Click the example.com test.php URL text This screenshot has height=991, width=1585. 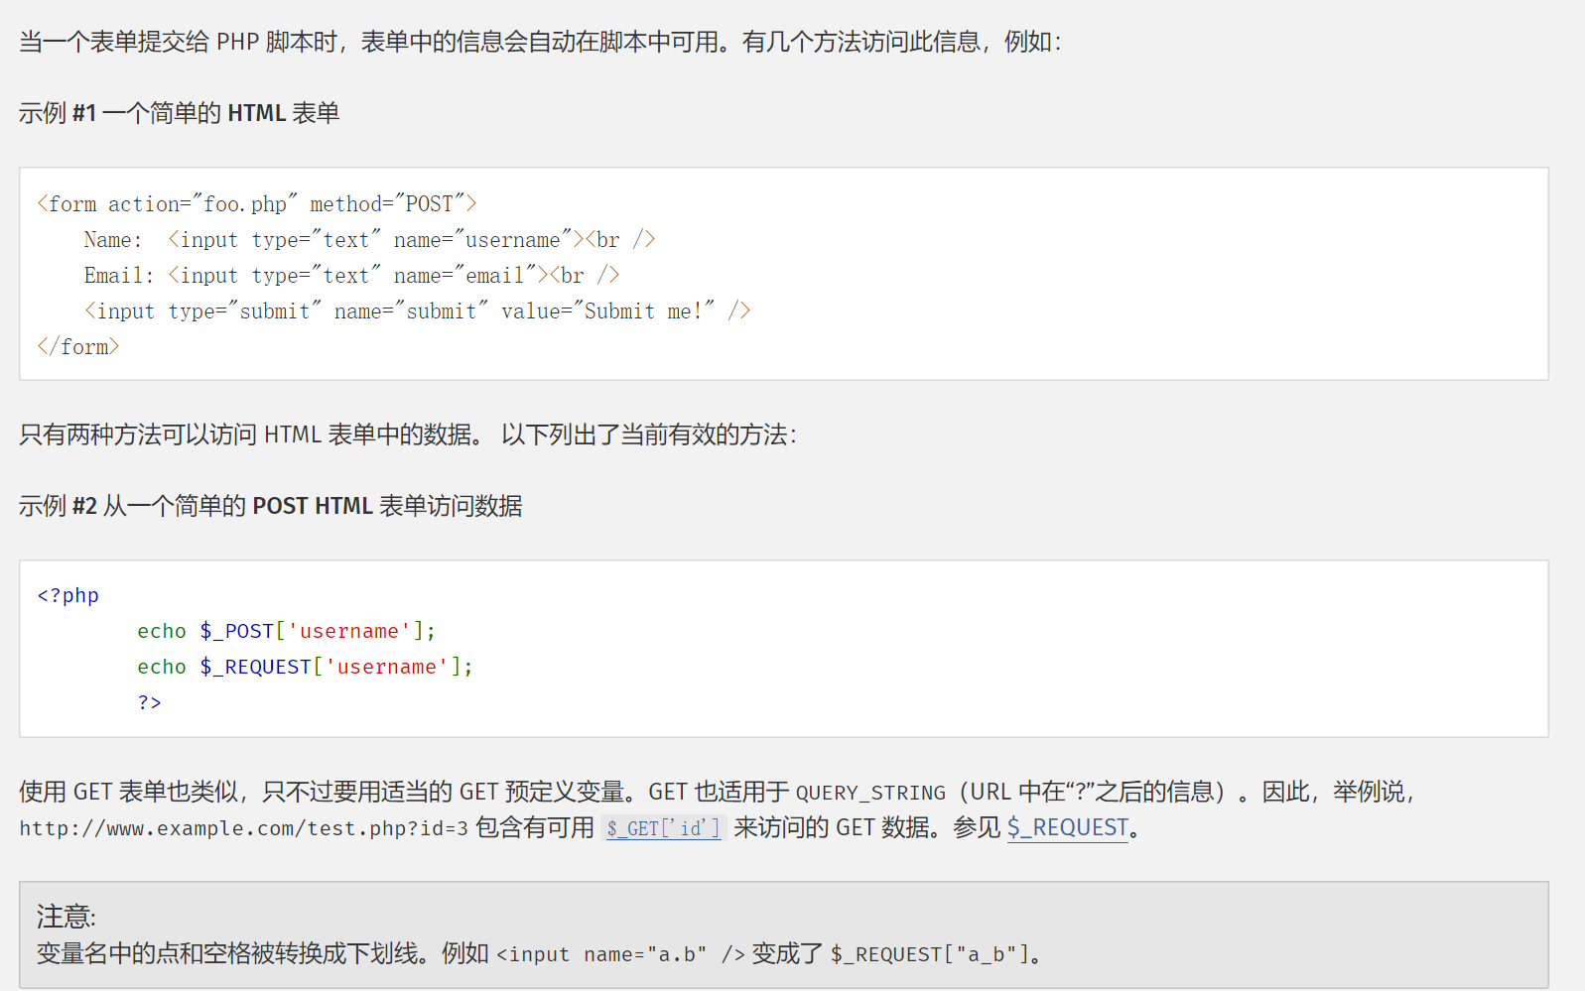pos(243,828)
